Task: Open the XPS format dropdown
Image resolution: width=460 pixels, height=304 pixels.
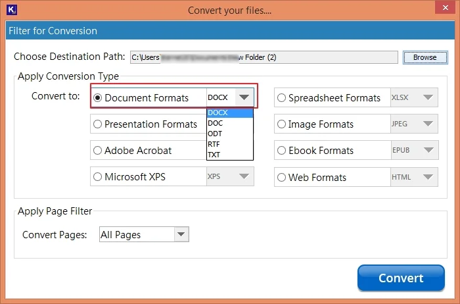Action: [230, 176]
